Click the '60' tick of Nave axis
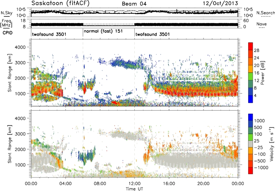 [x=246, y=21]
